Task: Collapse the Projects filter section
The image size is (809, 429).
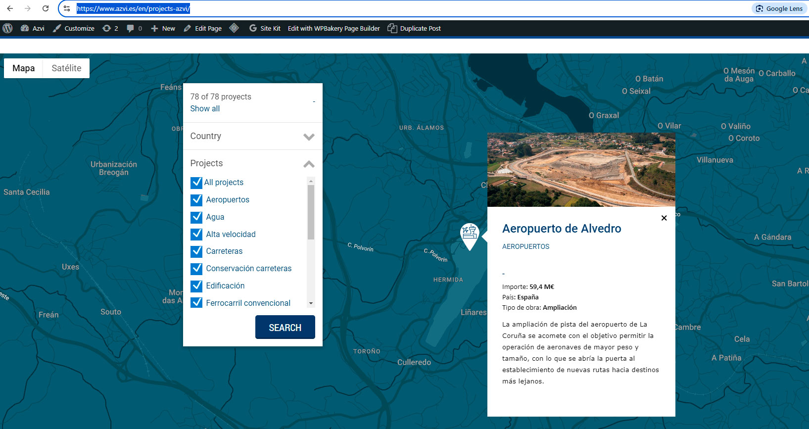Action: click(309, 164)
